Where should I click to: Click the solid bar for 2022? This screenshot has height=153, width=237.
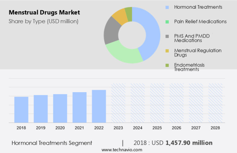(99, 106)
